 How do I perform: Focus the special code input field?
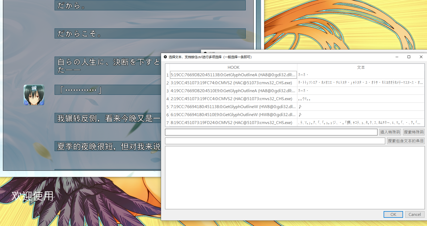(x=271, y=132)
